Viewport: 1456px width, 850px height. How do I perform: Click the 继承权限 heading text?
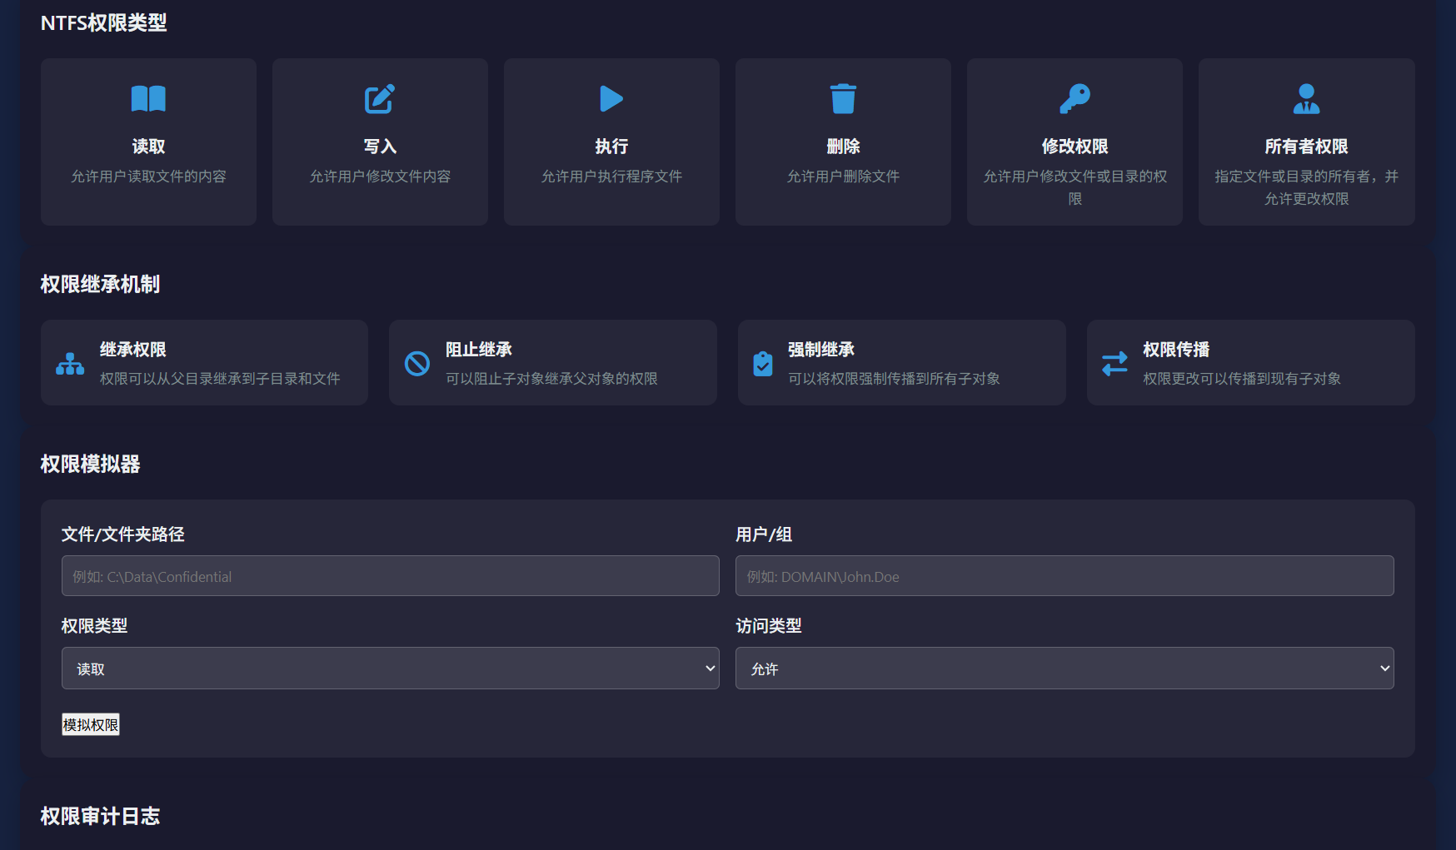[x=133, y=350]
